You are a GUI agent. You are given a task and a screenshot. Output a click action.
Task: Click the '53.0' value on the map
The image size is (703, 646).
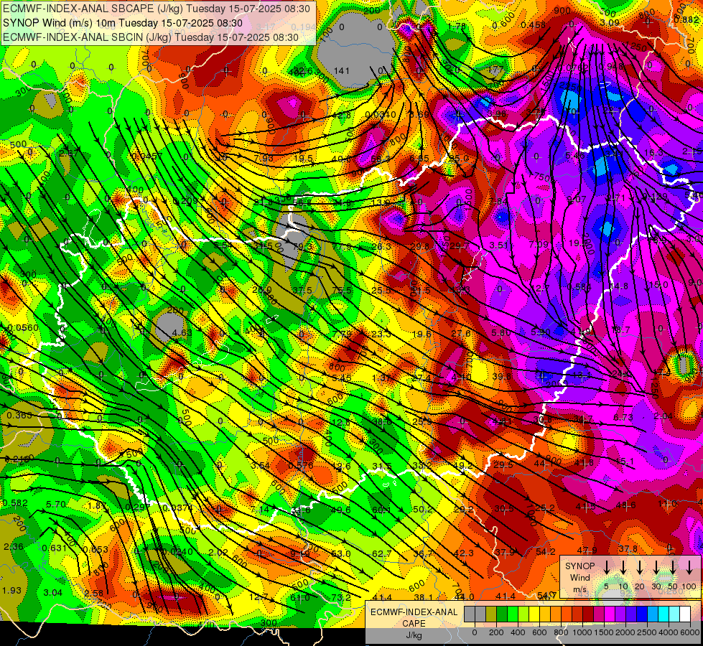pyautogui.click(x=341, y=553)
